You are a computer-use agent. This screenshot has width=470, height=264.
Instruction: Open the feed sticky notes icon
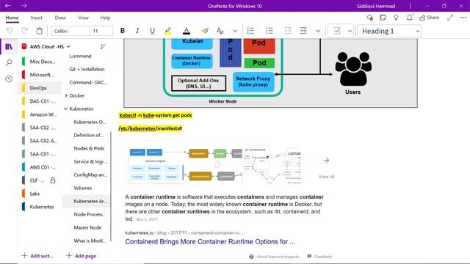coord(383,18)
